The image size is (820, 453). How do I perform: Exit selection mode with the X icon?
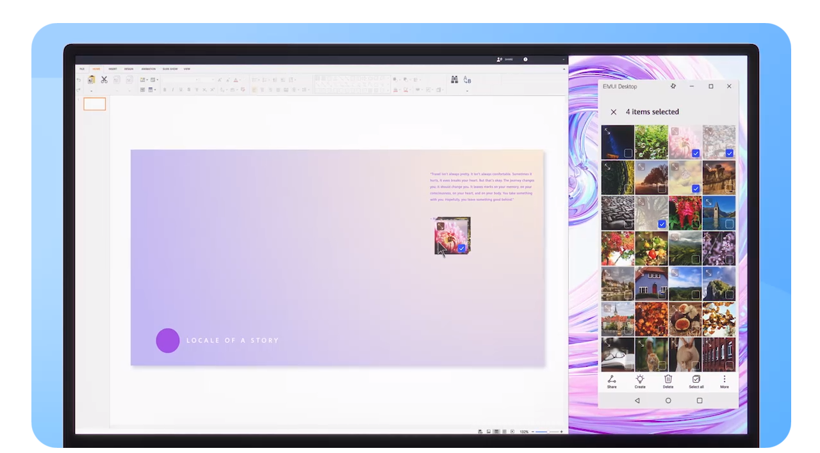click(x=613, y=112)
